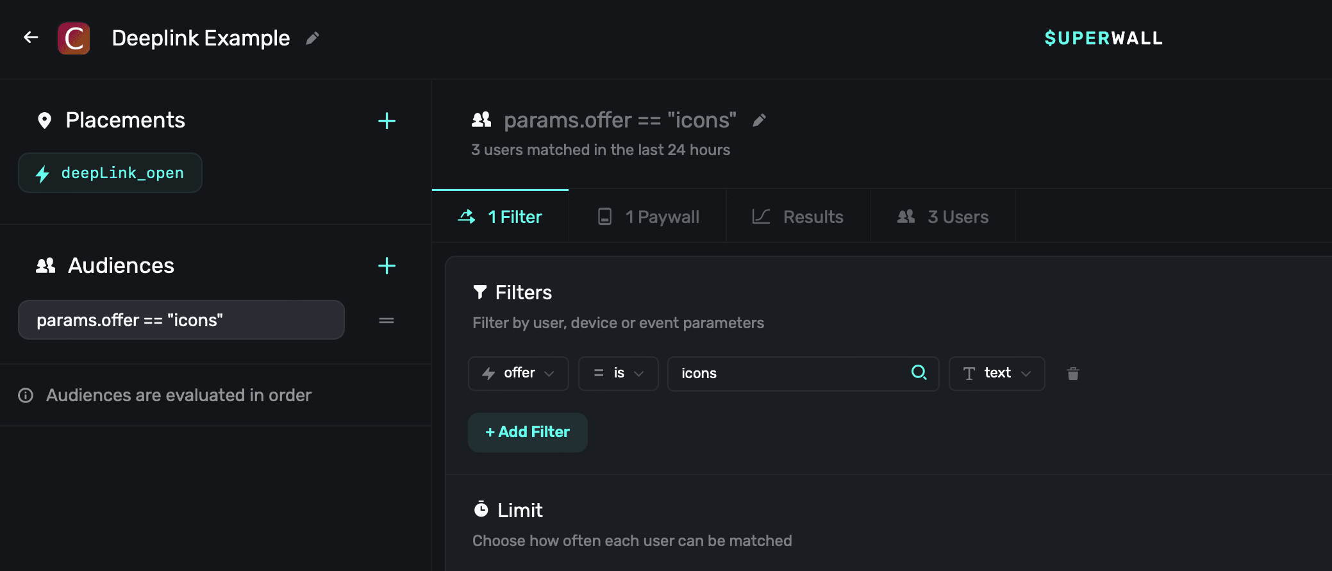
Task: Add a new placement with plus icon
Action: pos(387,120)
